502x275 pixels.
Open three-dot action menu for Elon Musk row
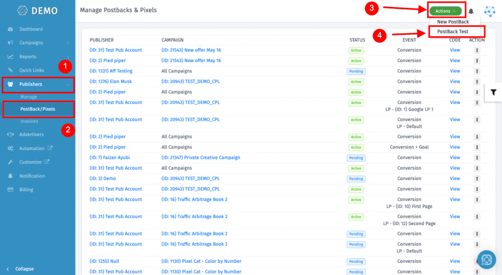[477, 81]
